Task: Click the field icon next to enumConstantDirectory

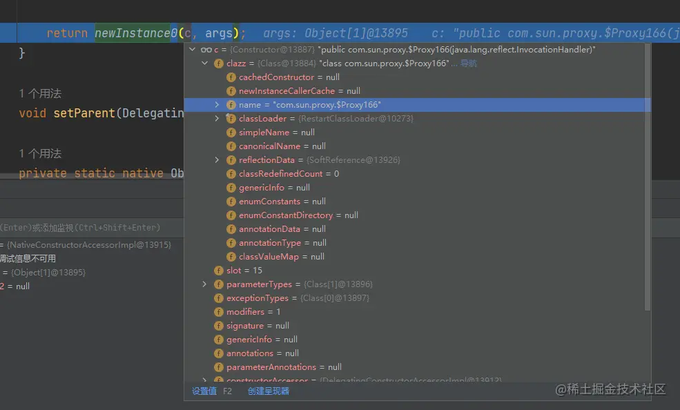Action: point(231,215)
